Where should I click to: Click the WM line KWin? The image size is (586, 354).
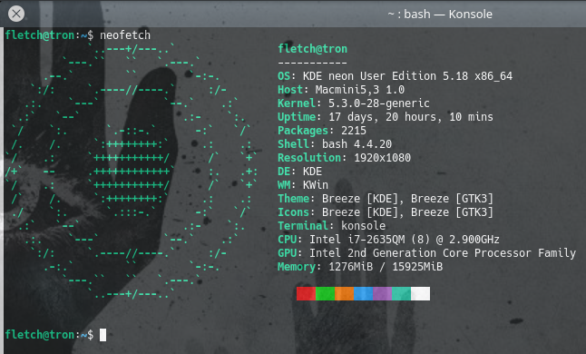click(x=303, y=184)
